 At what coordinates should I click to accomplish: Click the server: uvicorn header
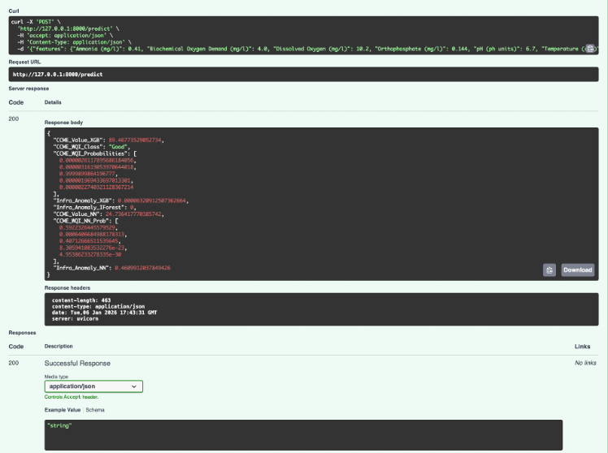pos(75,319)
